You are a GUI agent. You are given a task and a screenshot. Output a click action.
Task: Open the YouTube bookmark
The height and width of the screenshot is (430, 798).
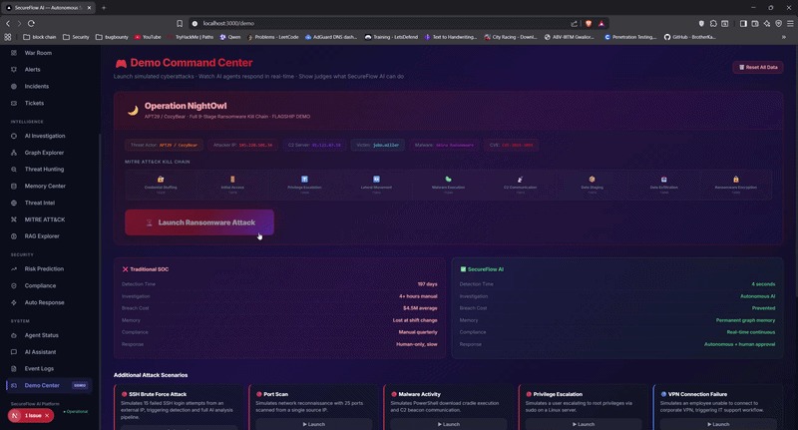[148, 37]
